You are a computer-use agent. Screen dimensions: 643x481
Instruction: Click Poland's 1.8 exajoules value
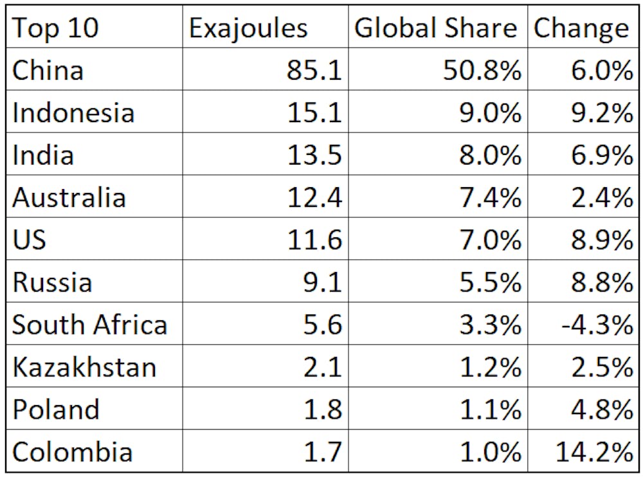tap(266, 408)
